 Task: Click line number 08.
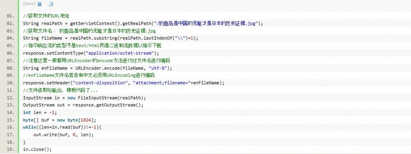point(11,68)
